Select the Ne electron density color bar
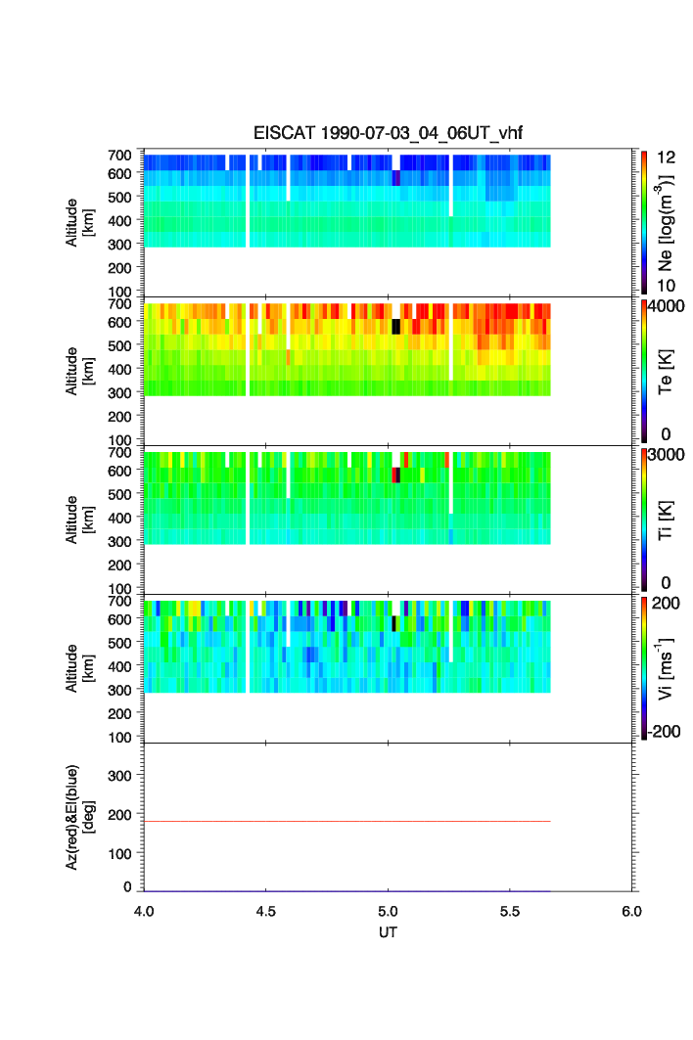The height and width of the screenshot is (1040, 693). pyautogui.click(x=644, y=222)
